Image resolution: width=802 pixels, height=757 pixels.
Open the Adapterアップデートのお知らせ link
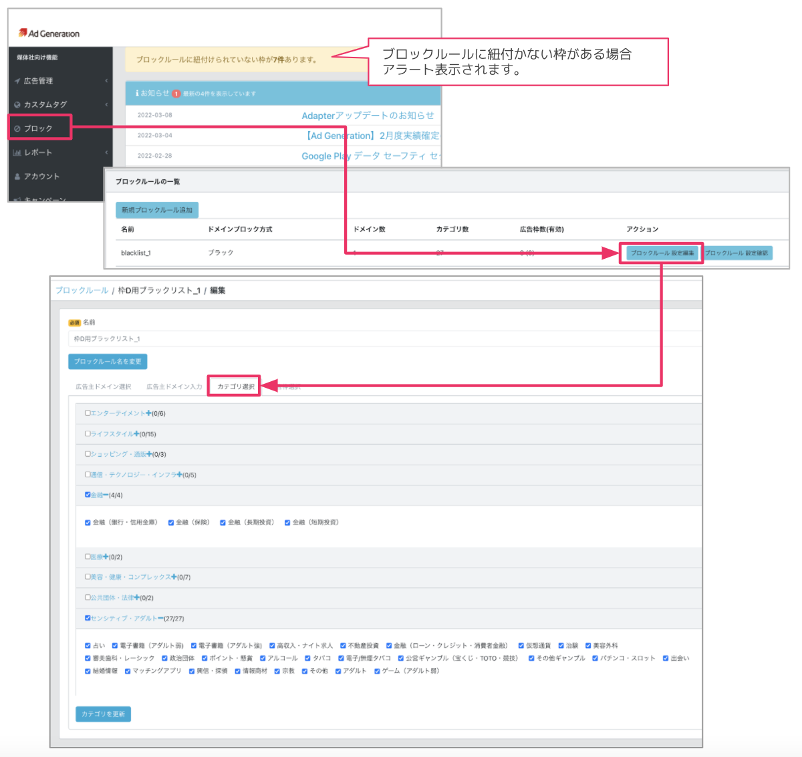pos(368,116)
